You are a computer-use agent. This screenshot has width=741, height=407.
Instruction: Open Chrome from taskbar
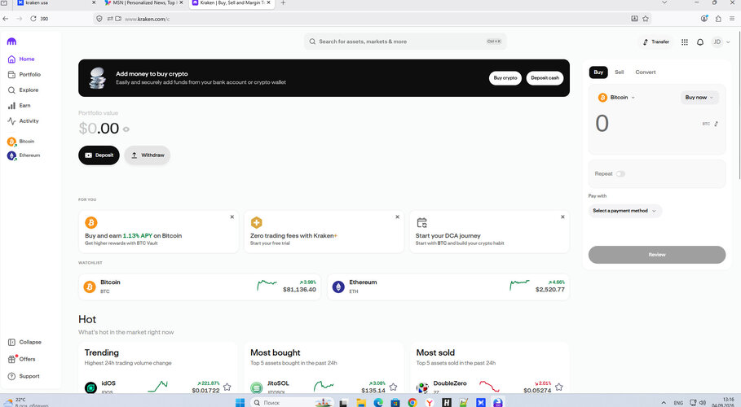tap(412, 402)
